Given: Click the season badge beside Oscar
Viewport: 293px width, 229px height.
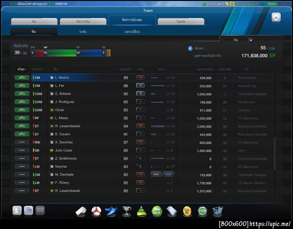Looking at the screenshot, I should point(52,110).
